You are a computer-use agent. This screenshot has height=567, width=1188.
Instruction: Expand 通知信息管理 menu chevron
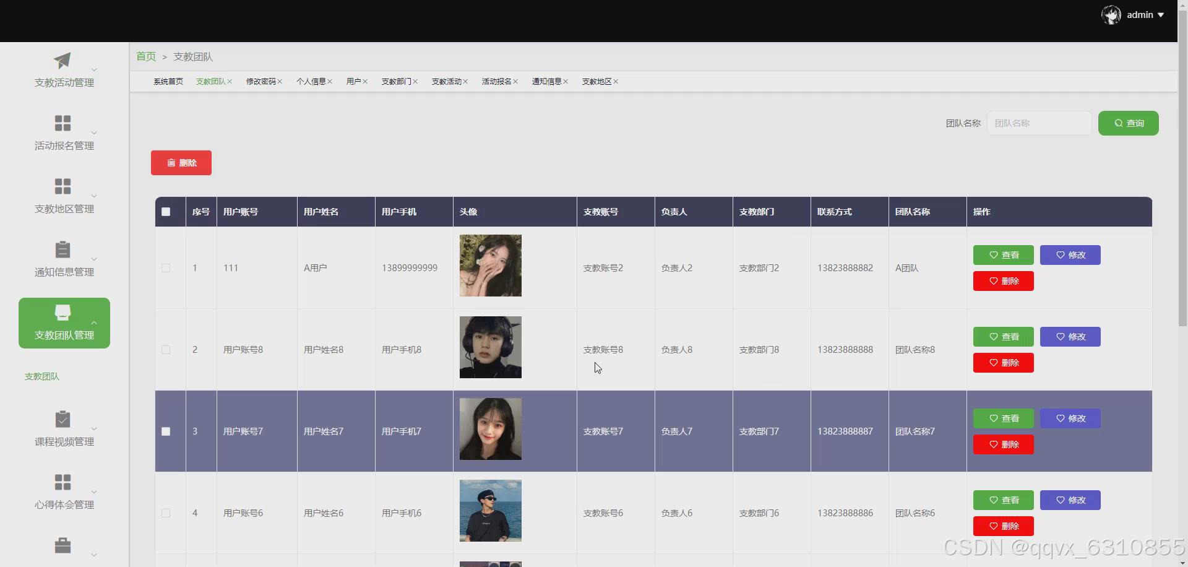(x=94, y=259)
